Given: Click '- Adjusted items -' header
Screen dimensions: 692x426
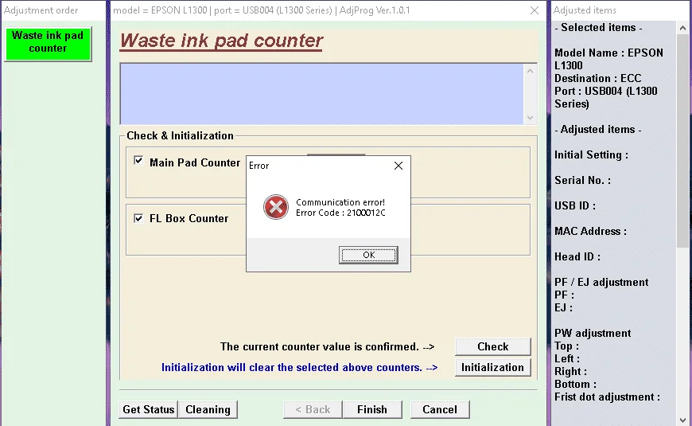Looking at the screenshot, I should 597,130.
